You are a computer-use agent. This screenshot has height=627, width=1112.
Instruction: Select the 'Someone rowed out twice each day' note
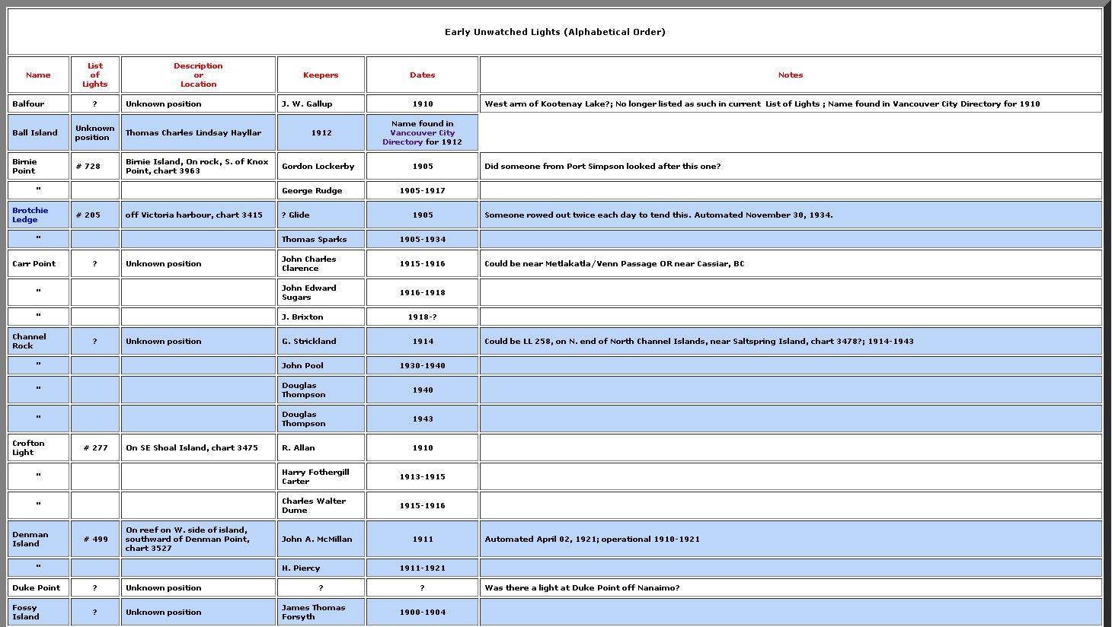point(791,215)
